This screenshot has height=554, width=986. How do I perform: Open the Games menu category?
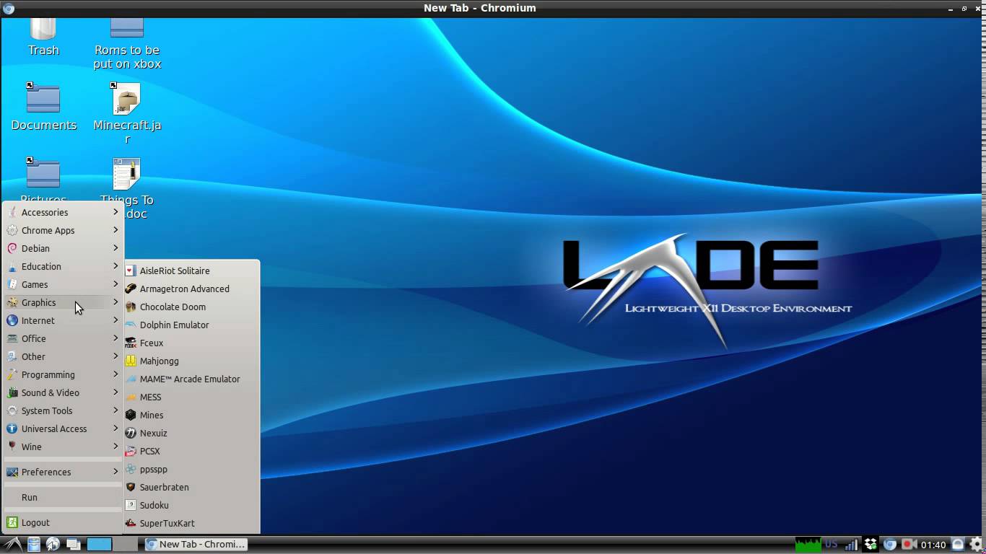pyautogui.click(x=63, y=285)
